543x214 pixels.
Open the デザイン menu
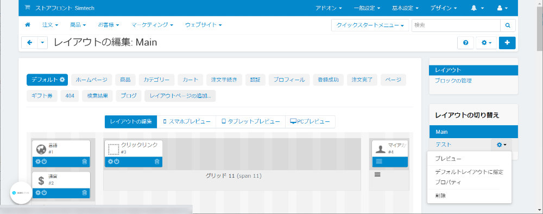[443, 8]
